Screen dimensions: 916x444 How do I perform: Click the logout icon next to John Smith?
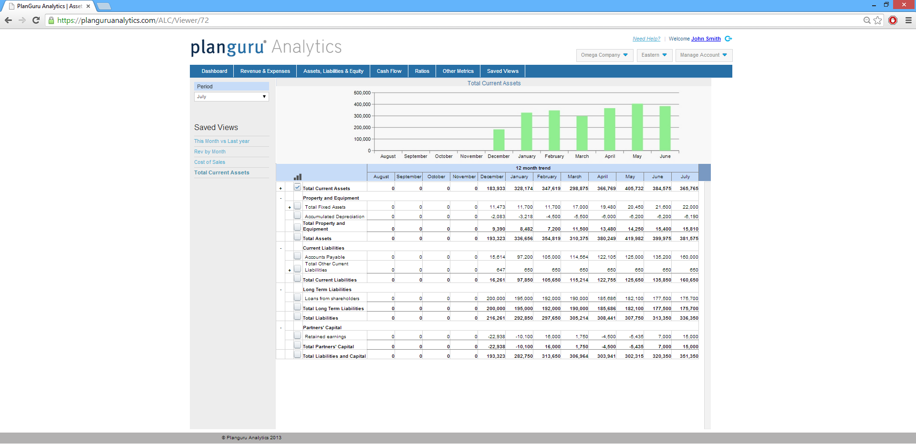tap(728, 39)
